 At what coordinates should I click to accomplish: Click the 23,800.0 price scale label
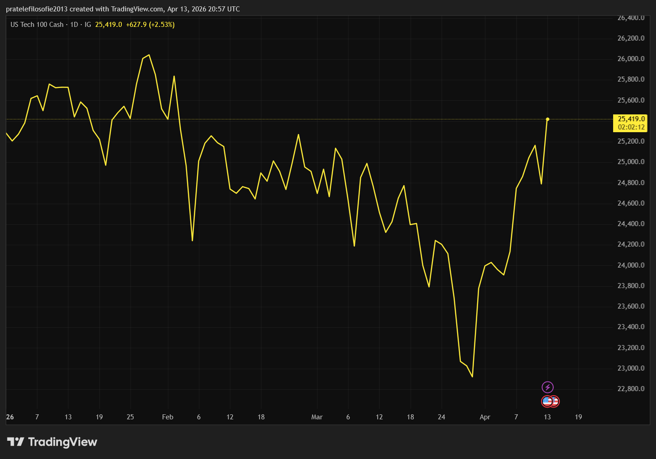click(631, 286)
